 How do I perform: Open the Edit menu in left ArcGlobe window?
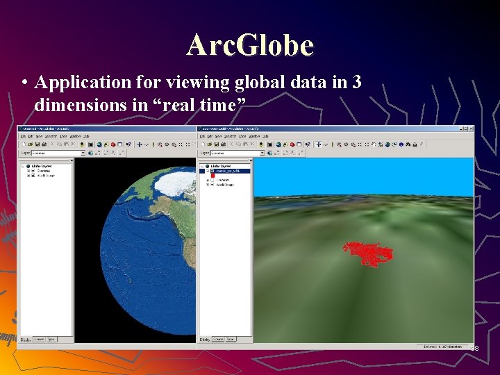31,136
